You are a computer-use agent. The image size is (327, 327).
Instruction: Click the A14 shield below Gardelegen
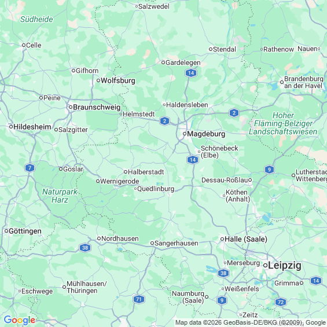(x=191, y=73)
